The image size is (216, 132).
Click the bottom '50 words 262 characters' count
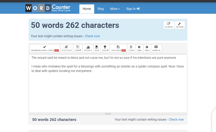tap(54, 120)
